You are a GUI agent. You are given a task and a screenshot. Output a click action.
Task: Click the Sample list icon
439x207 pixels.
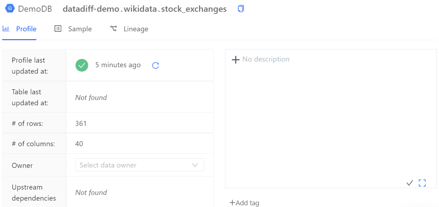58,28
